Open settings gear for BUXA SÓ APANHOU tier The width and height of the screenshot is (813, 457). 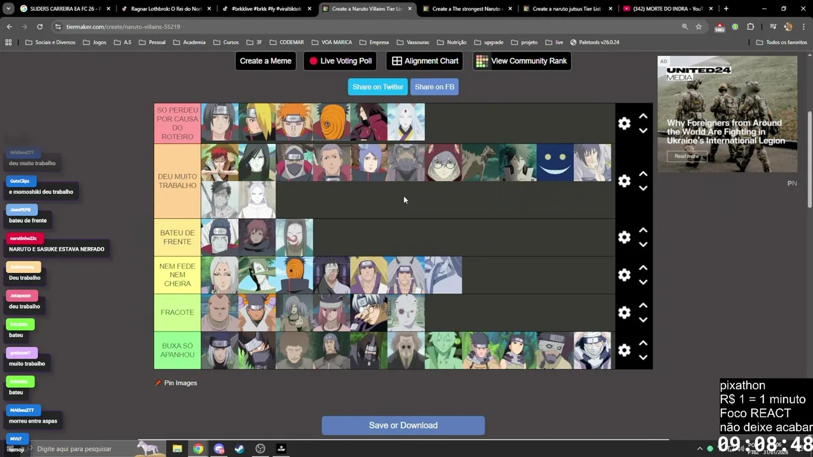pos(624,350)
